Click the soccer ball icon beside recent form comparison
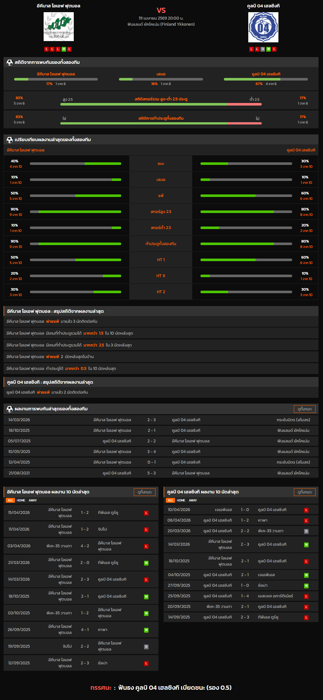Image resolution: width=323 pixels, height=700 pixels. pyautogui.click(x=10, y=140)
